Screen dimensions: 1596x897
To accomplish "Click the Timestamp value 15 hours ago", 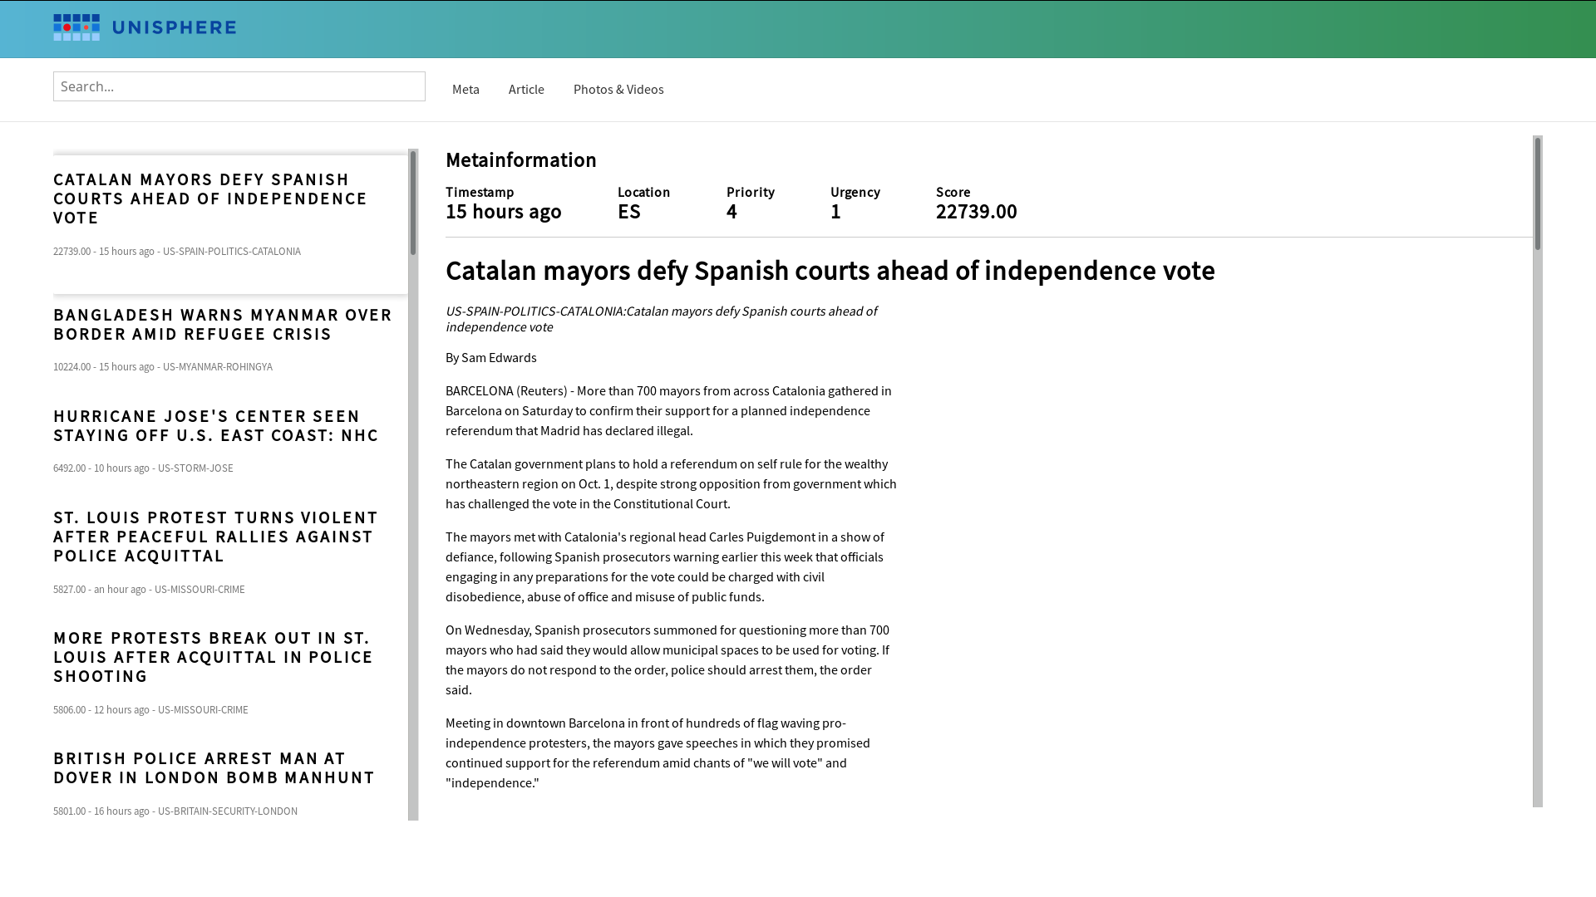I will (x=503, y=212).
